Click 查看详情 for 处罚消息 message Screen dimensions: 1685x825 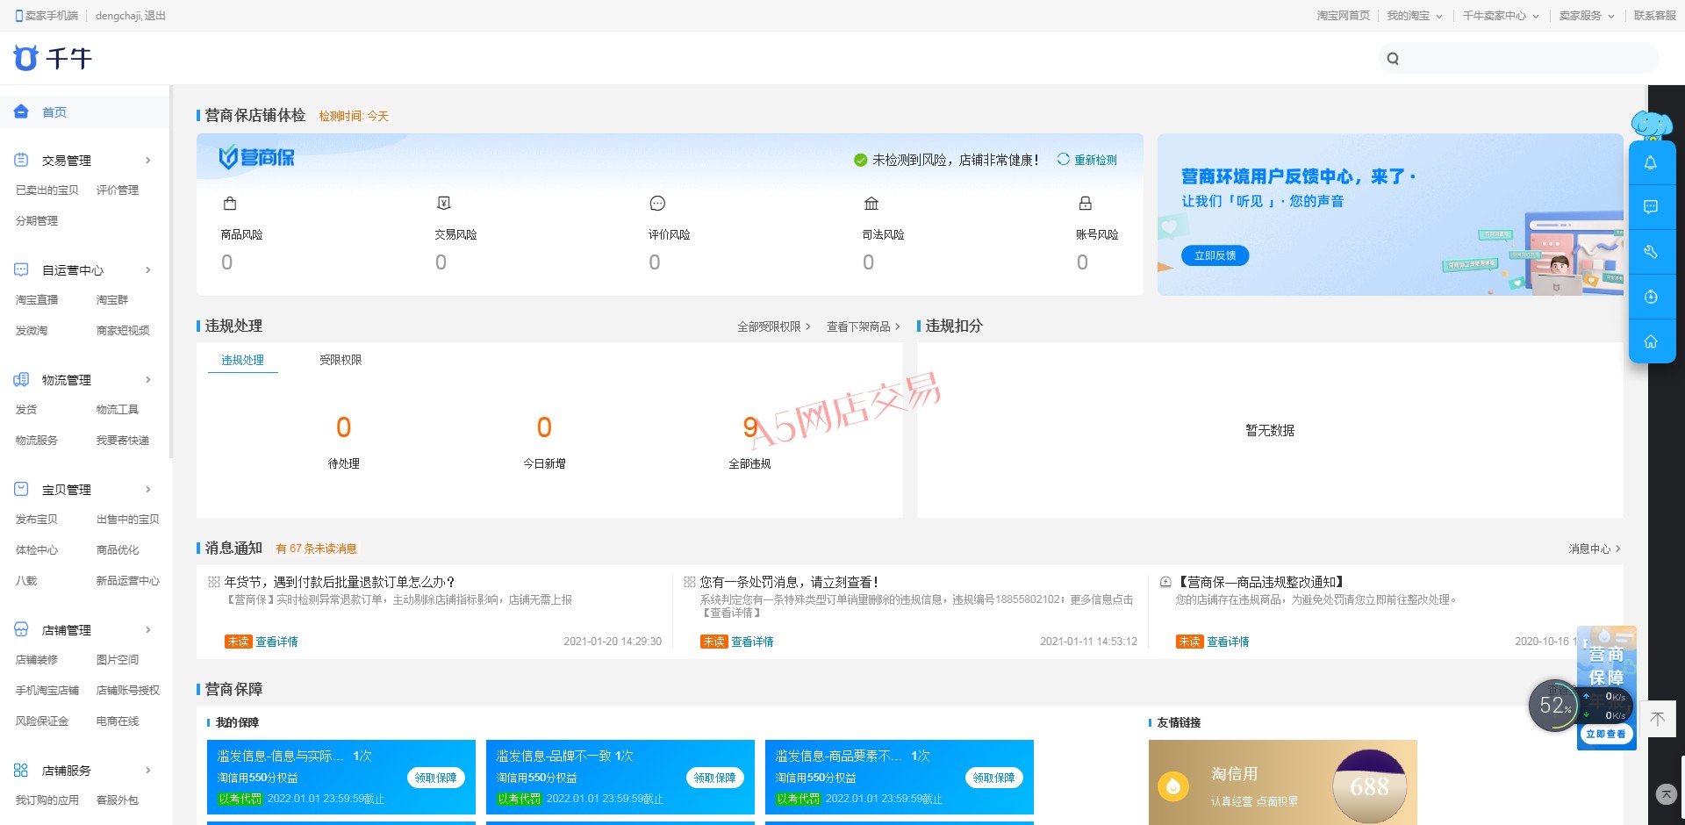coord(752,642)
